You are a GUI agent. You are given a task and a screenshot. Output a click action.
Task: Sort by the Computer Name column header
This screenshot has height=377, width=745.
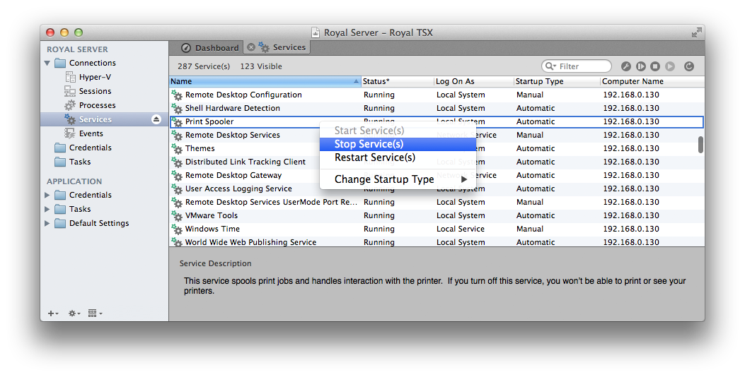click(x=652, y=82)
